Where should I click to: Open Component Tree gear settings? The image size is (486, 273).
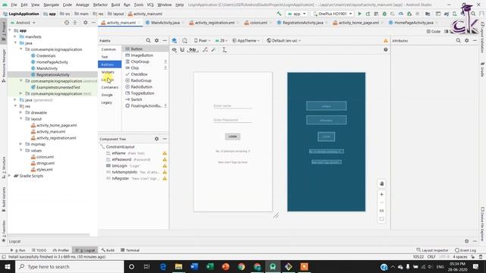click(156, 139)
